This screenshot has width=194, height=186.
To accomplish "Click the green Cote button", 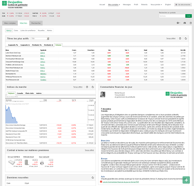I will (x=188, y=16).
